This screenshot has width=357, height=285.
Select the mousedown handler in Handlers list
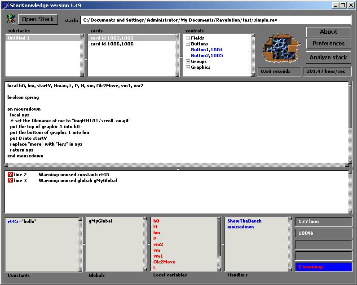click(241, 227)
